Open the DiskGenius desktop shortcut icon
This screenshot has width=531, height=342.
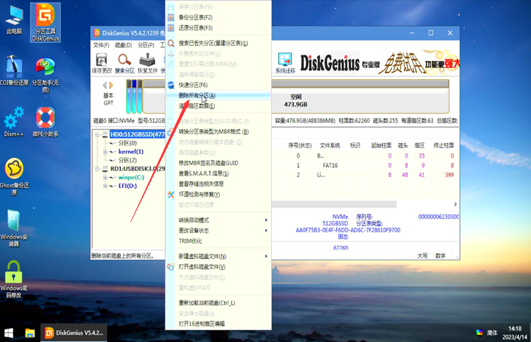tap(45, 22)
